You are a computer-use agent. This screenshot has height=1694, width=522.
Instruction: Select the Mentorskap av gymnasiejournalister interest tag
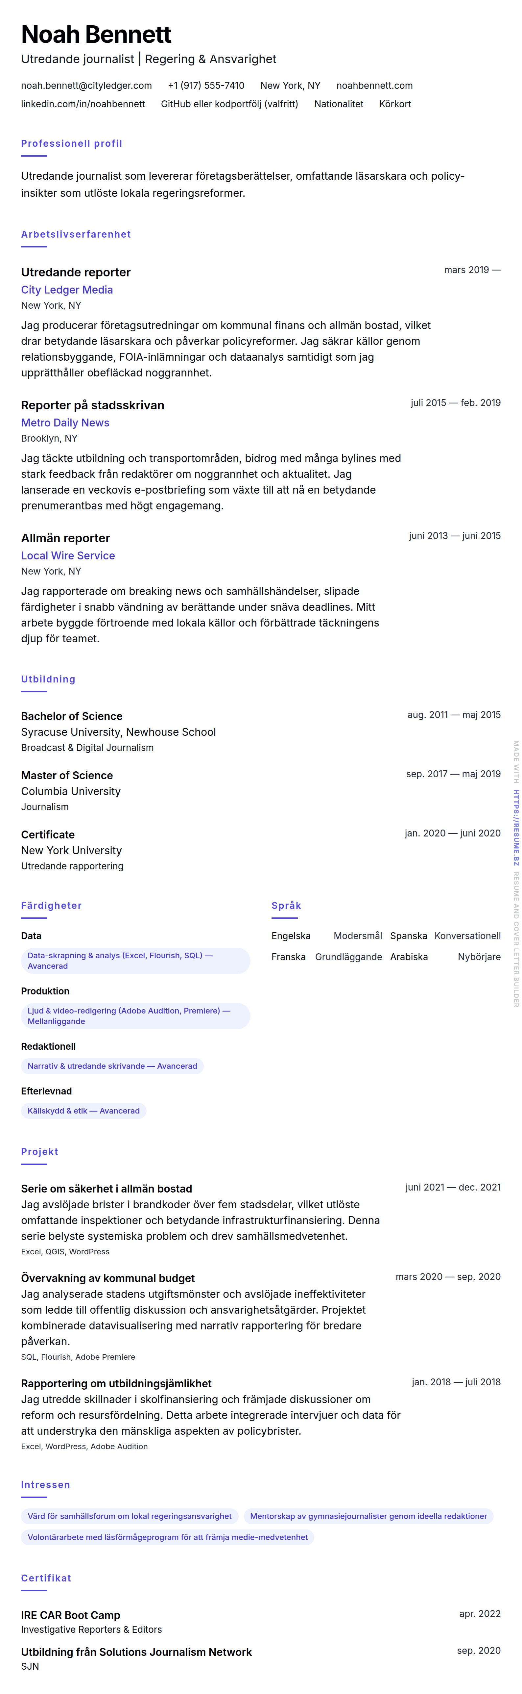tap(368, 1516)
